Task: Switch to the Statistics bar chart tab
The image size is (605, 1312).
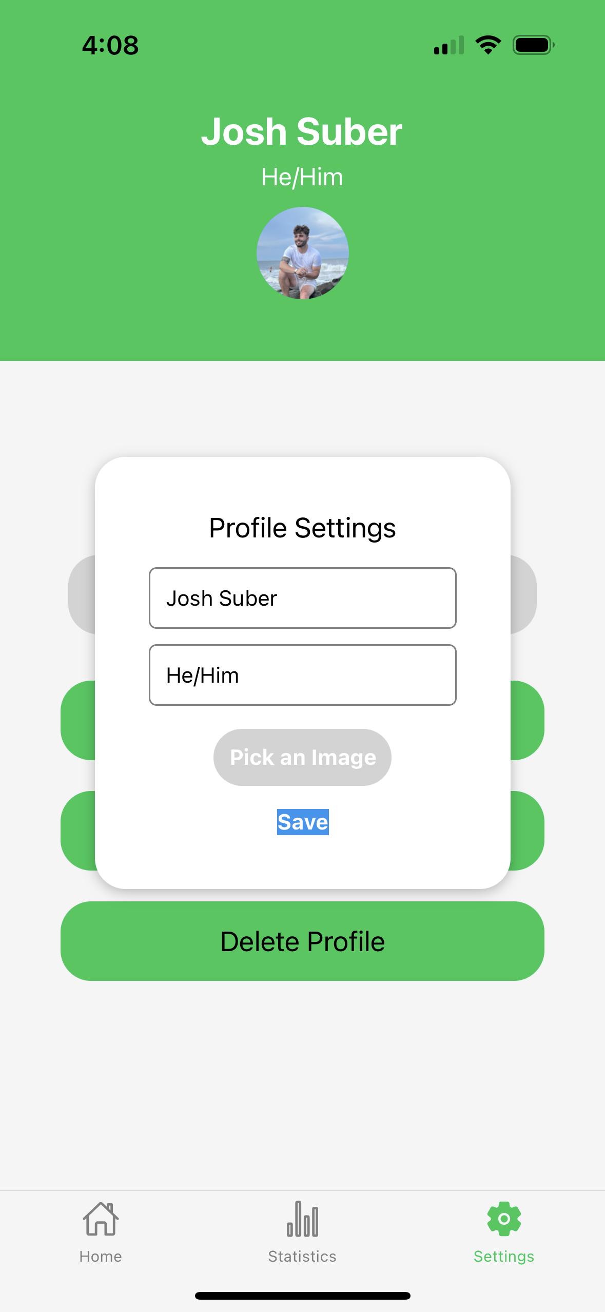Action: (x=302, y=1219)
